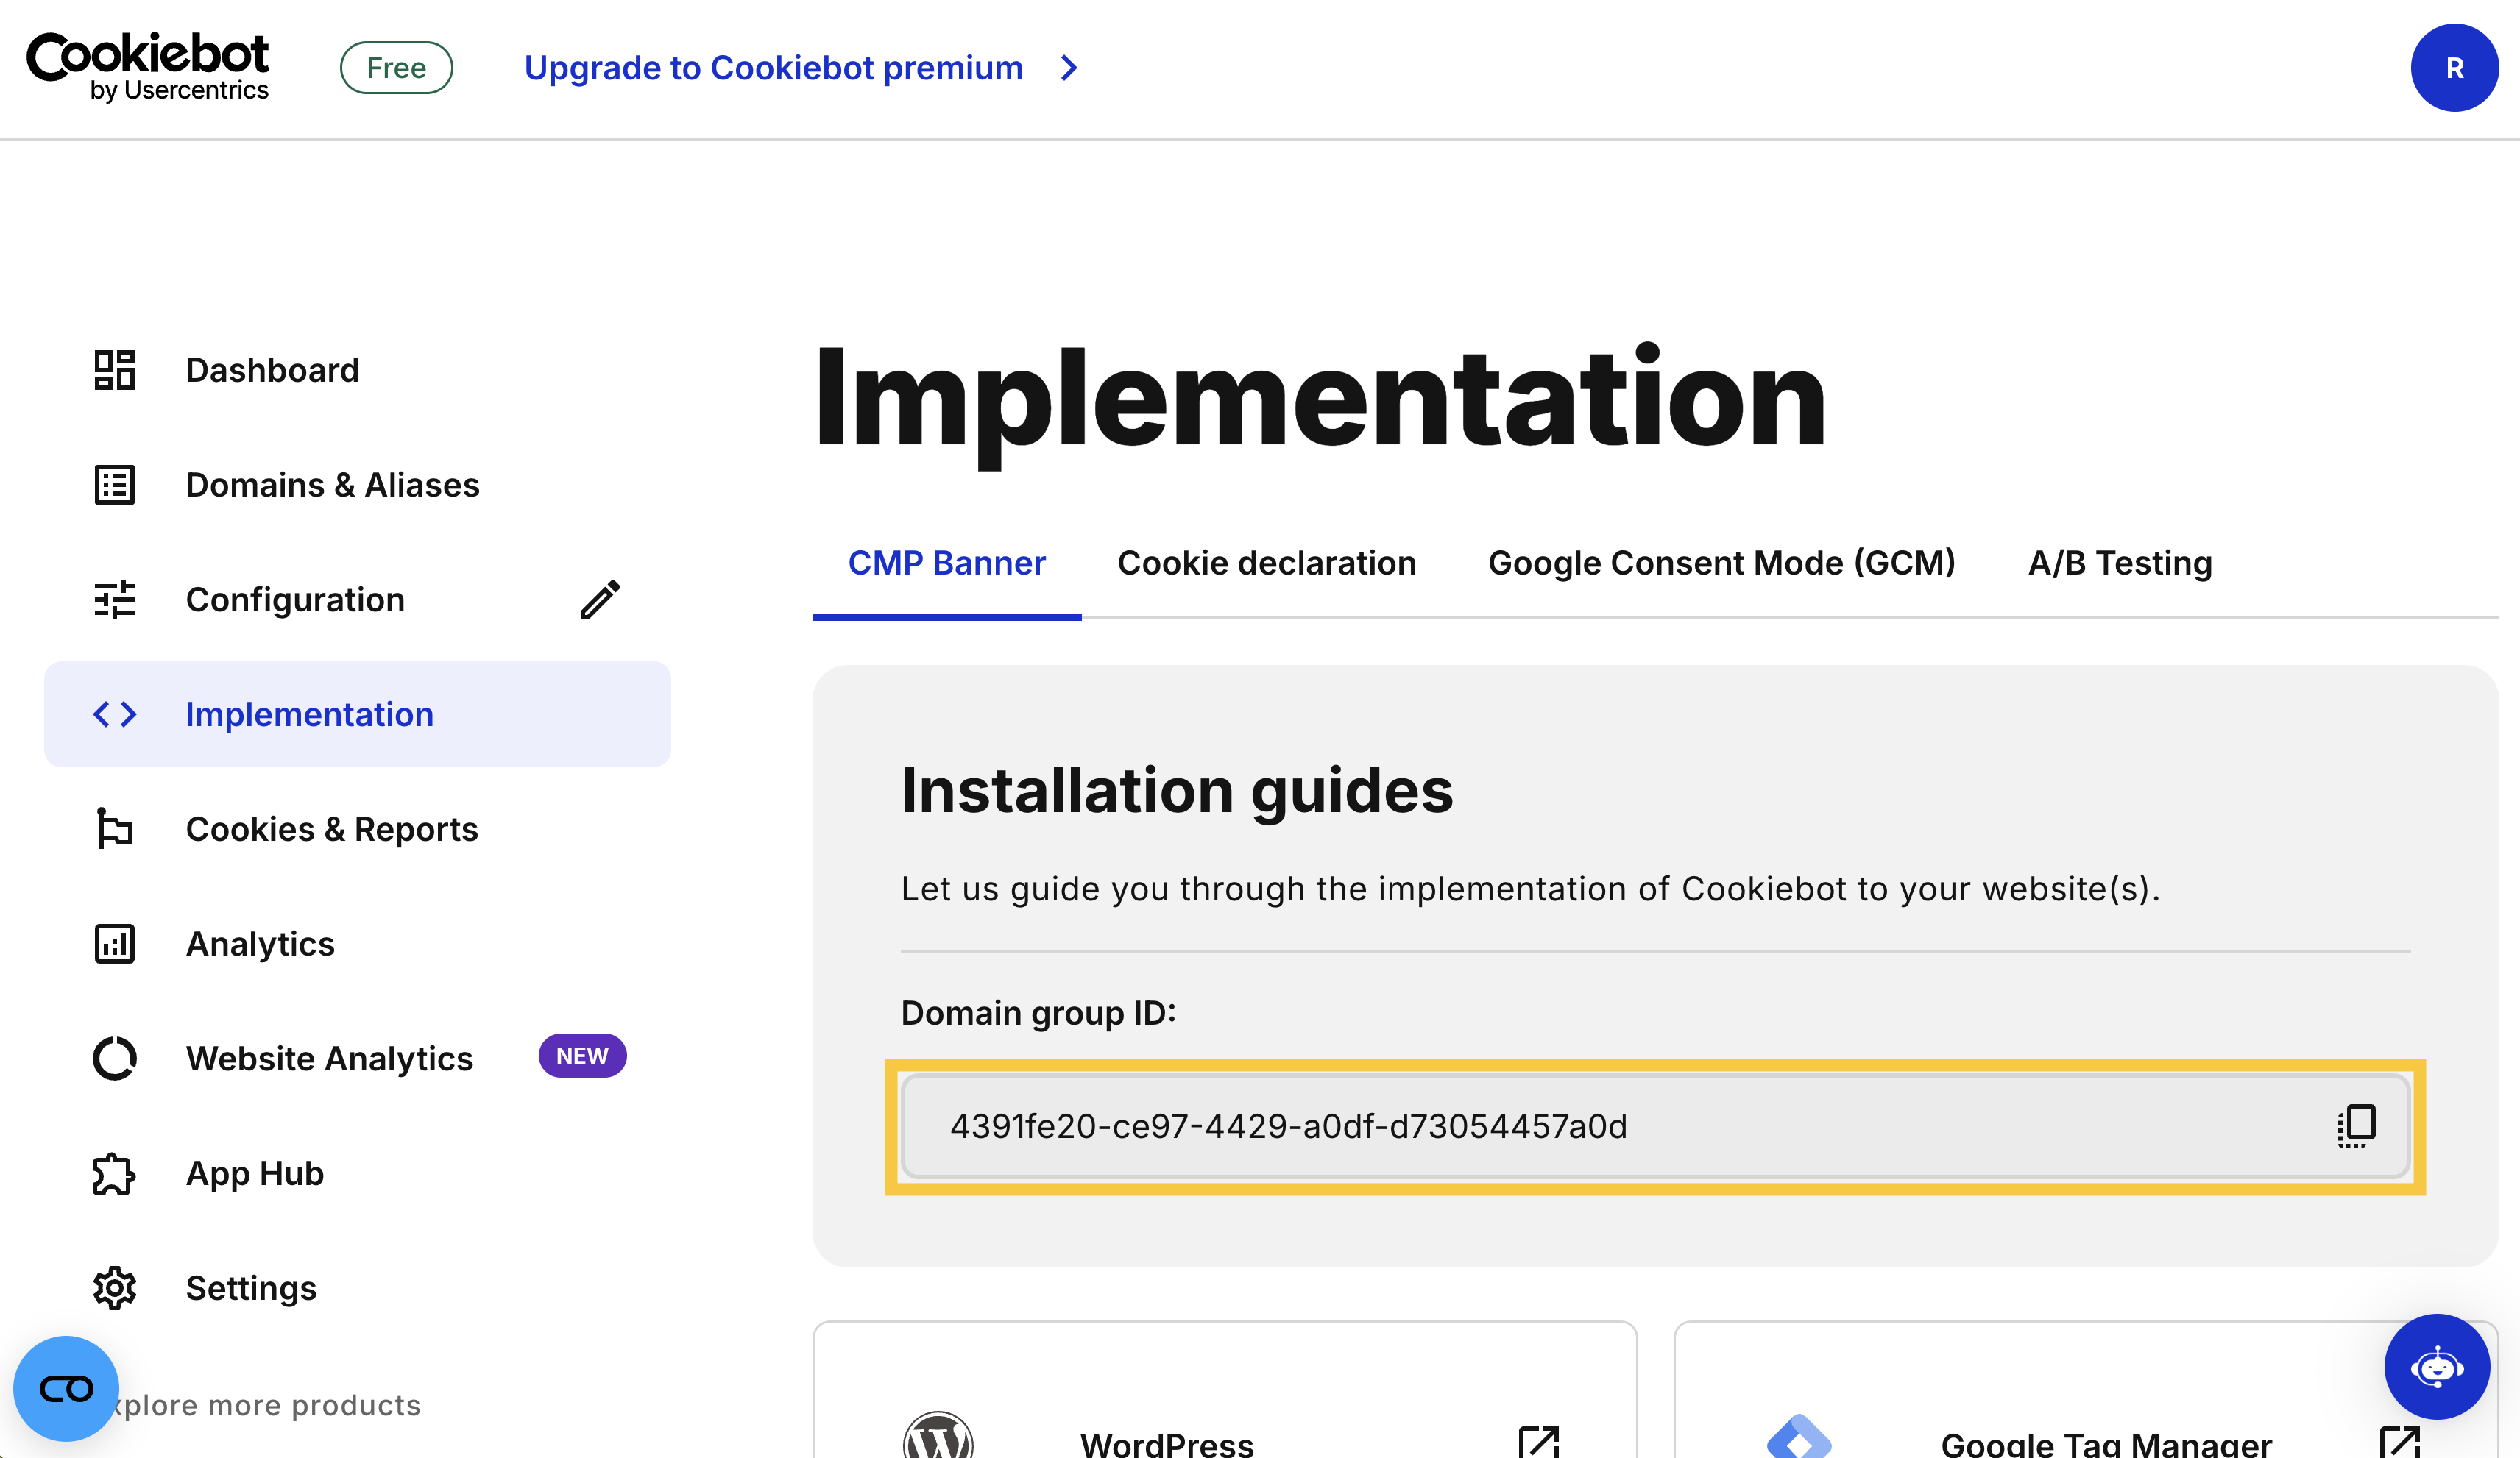Click the blue cookie consent widget button
Screen dimensions: 2520x1458
(x=66, y=1389)
